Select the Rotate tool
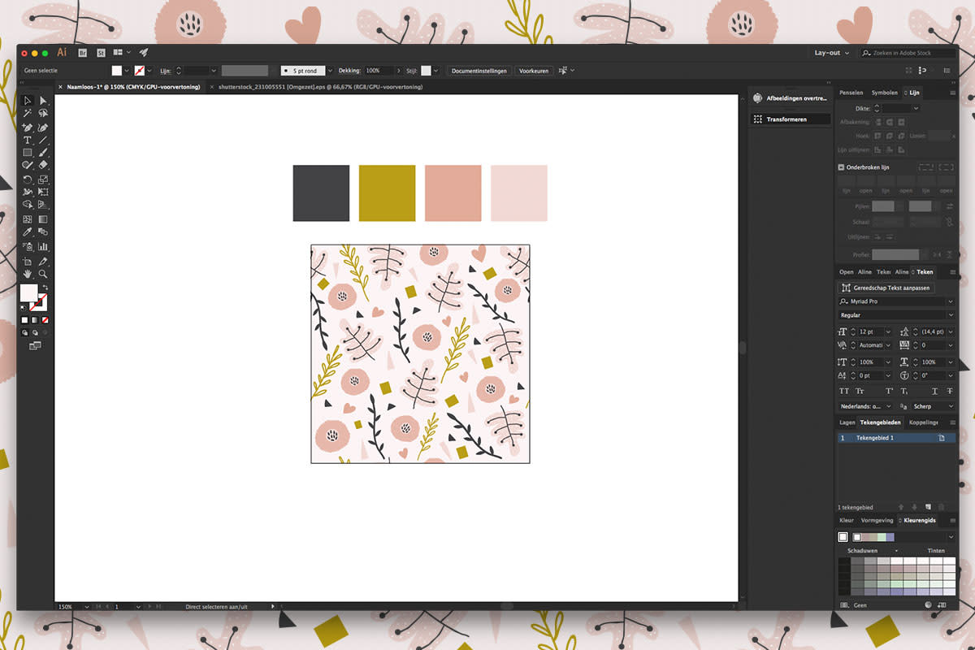975x650 pixels. pyautogui.click(x=28, y=180)
